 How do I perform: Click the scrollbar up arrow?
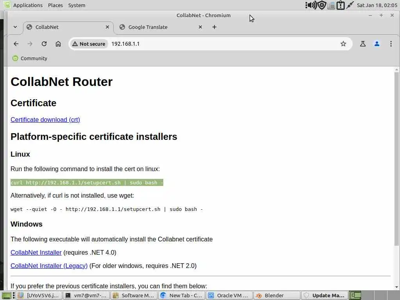point(396,70)
